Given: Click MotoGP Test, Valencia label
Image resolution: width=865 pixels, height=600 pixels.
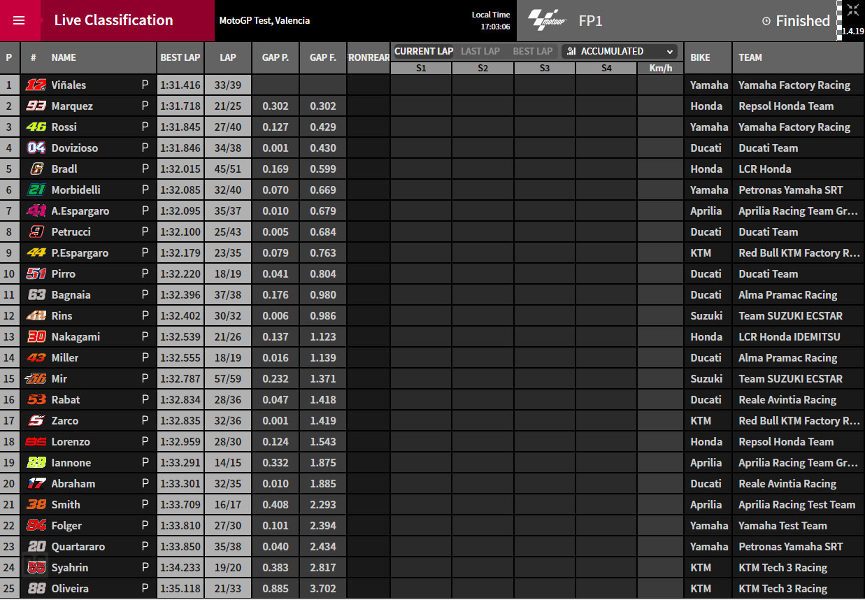Looking at the screenshot, I should coord(264,21).
